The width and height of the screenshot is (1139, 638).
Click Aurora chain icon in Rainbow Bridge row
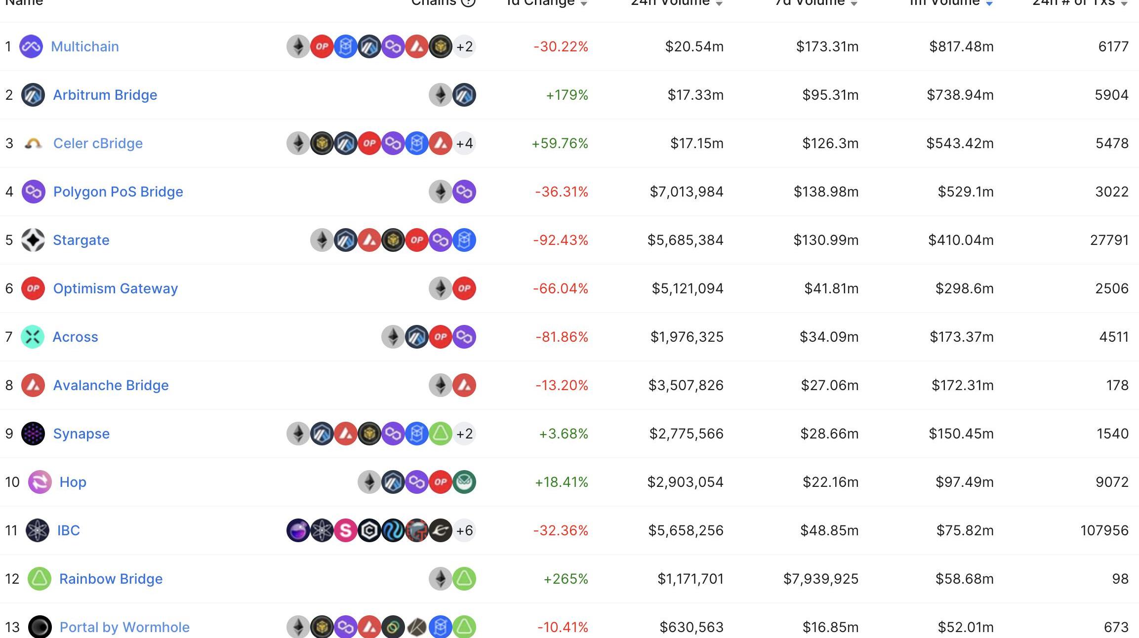(464, 579)
